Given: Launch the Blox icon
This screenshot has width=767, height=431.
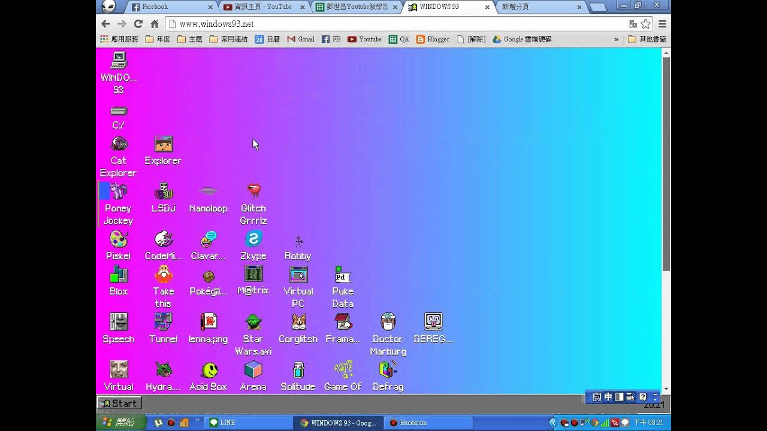Looking at the screenshot, I should (x=119, y=274).
